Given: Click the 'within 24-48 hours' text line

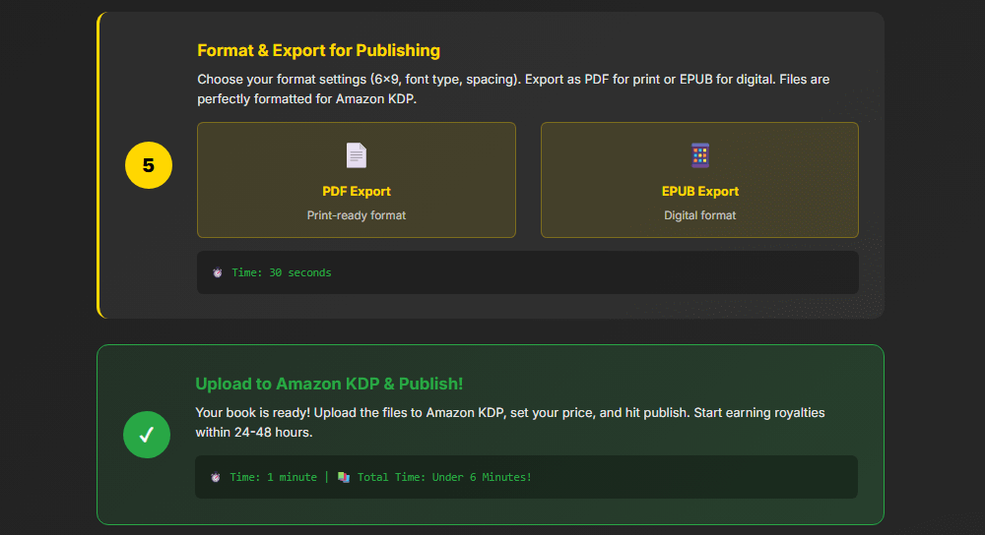Looking at the screenshot, I should point(255,432).
